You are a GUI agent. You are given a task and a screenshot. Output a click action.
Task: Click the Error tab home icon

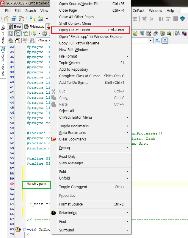pyautogui.click(x=11, y=27)
